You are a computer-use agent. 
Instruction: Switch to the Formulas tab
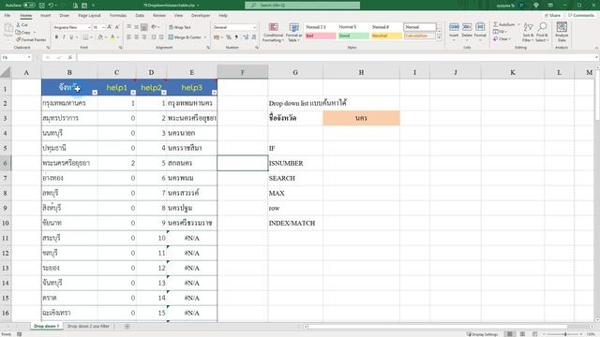[118, 16]
